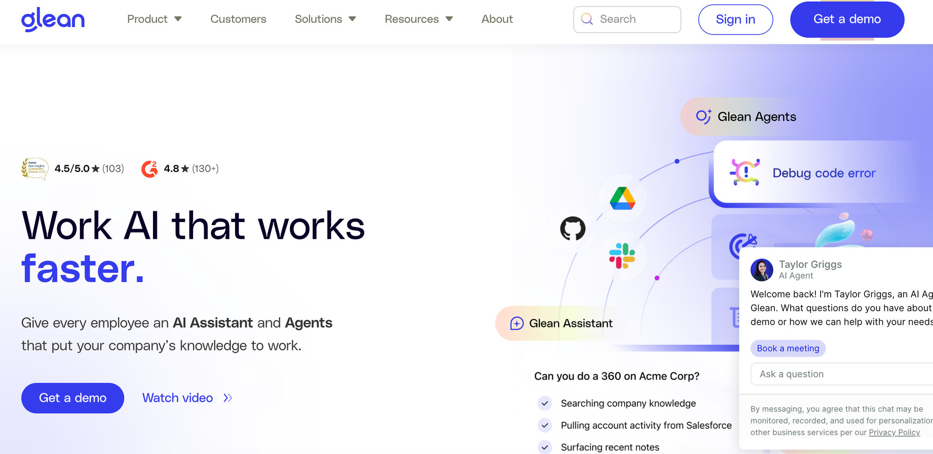Viewport: 933px width, 454px height.
Task: Click the Debug code error bug icon
Action: (745, 172)
